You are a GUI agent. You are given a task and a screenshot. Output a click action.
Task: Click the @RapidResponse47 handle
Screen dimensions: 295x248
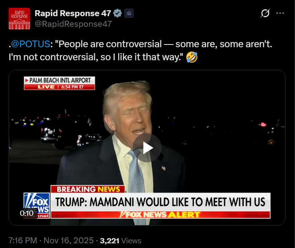73,24
